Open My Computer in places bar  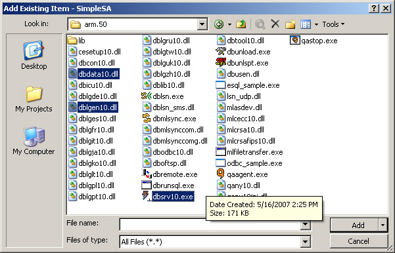34,141
